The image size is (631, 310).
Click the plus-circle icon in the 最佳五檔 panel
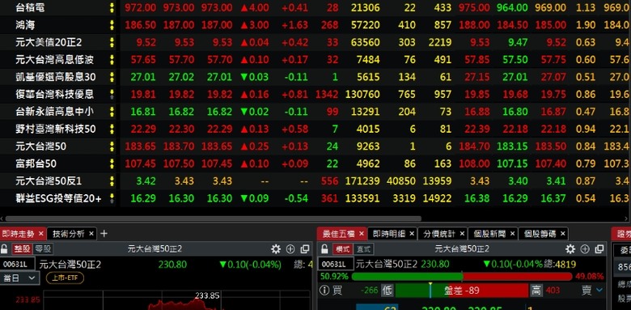[x=585, y=249]
